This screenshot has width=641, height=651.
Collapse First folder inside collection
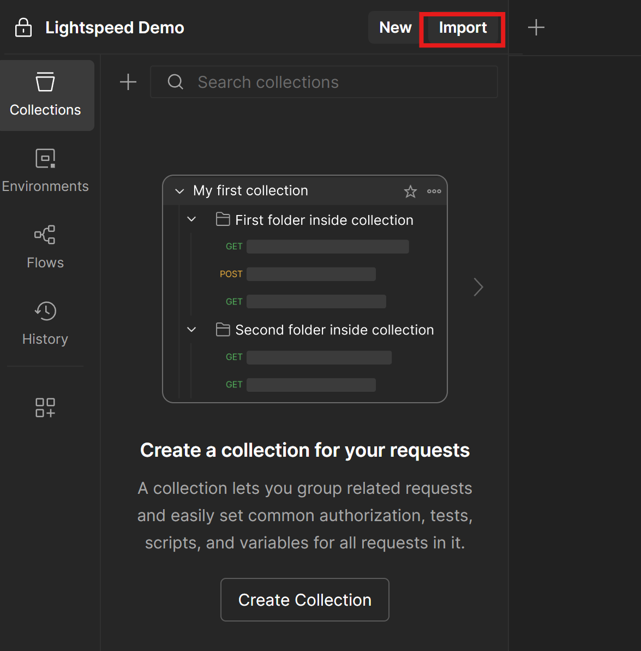pos(191,219)
